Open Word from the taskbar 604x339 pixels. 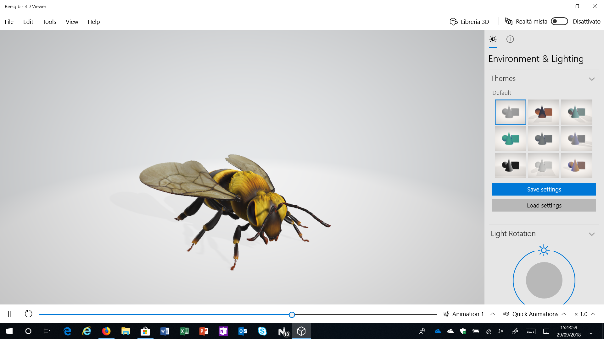(165, 331)
